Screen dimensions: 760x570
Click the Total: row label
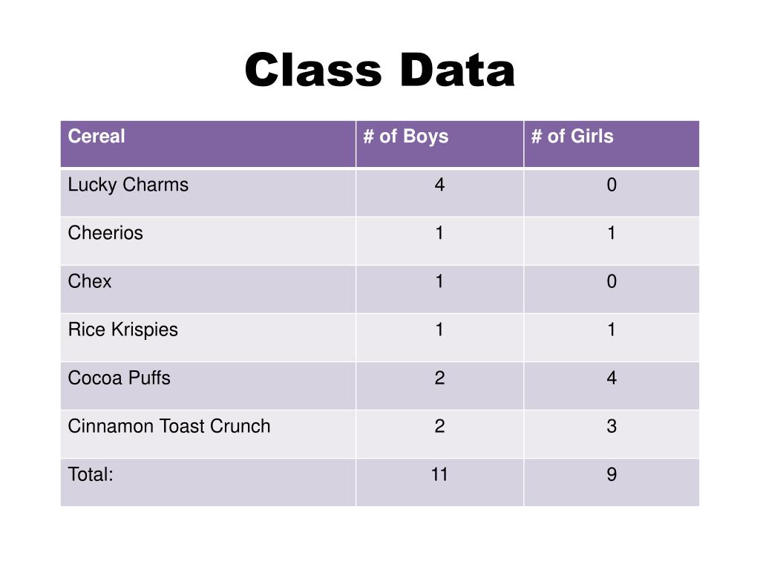pos(91,474)
